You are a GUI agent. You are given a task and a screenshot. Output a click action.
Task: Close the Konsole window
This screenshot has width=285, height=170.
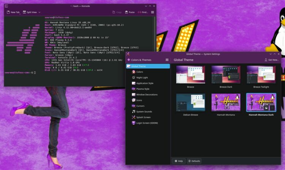(x=154, y=6)
